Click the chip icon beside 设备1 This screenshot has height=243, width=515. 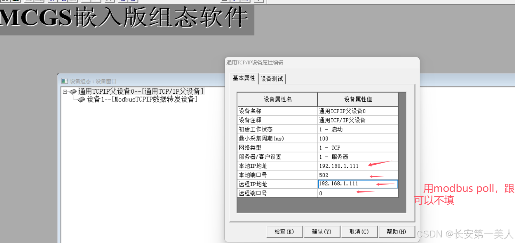tap(81, 100)
